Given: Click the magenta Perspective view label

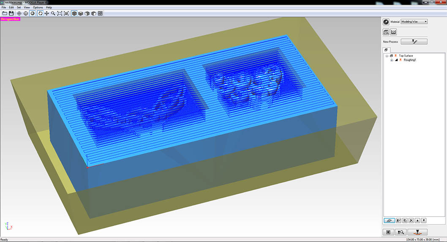Looking at the screenshot, I should point(10,19).
